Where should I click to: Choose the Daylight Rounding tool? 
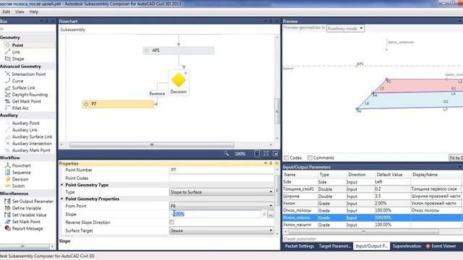30,95
